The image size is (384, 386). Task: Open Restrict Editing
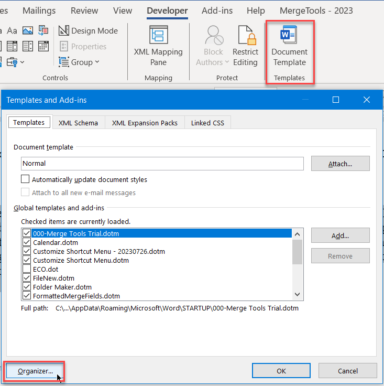(245, 46)
